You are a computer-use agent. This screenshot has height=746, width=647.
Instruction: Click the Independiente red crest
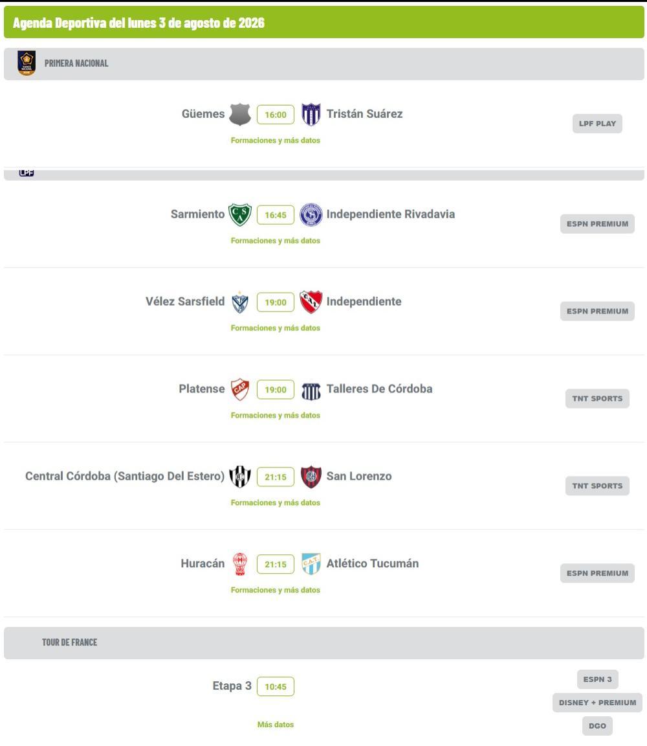(x=311, y=302)
